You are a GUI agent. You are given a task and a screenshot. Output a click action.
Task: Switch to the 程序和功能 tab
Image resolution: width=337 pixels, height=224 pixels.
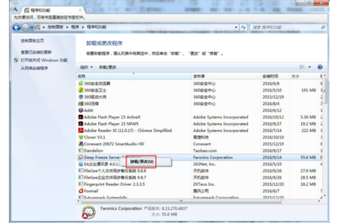[x=51, y=9]
